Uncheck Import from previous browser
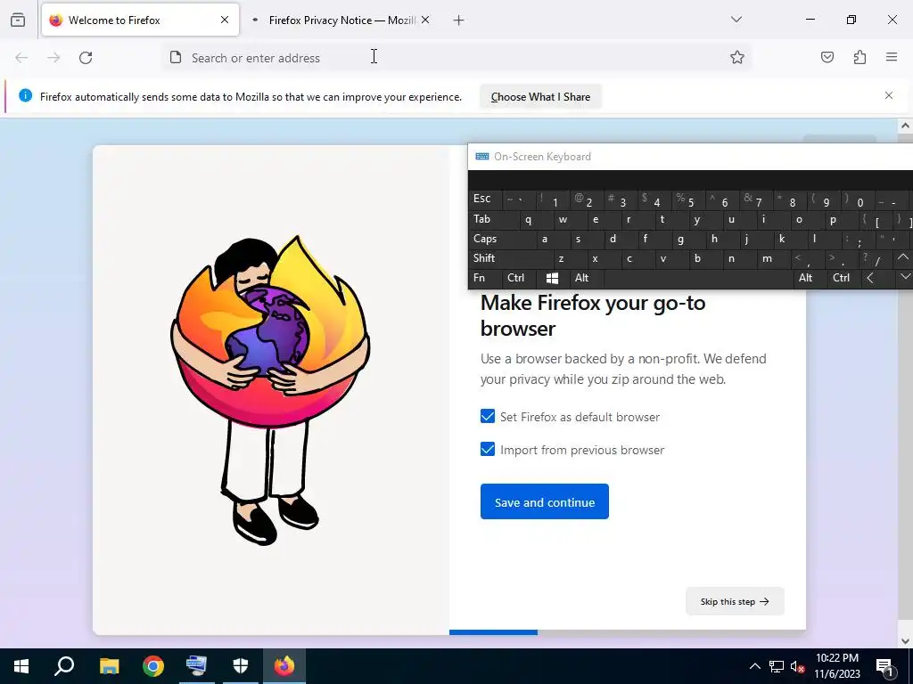 point(488,449)
